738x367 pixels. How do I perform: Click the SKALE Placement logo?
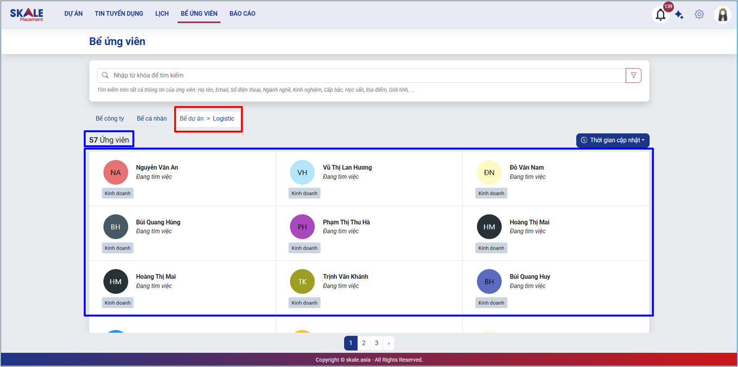(27, 15)
